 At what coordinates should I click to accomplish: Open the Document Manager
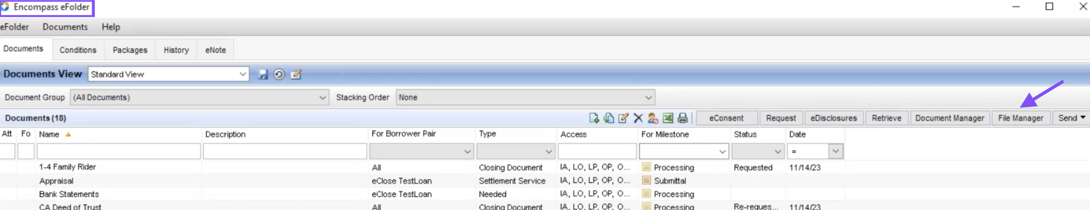[950, 118]
